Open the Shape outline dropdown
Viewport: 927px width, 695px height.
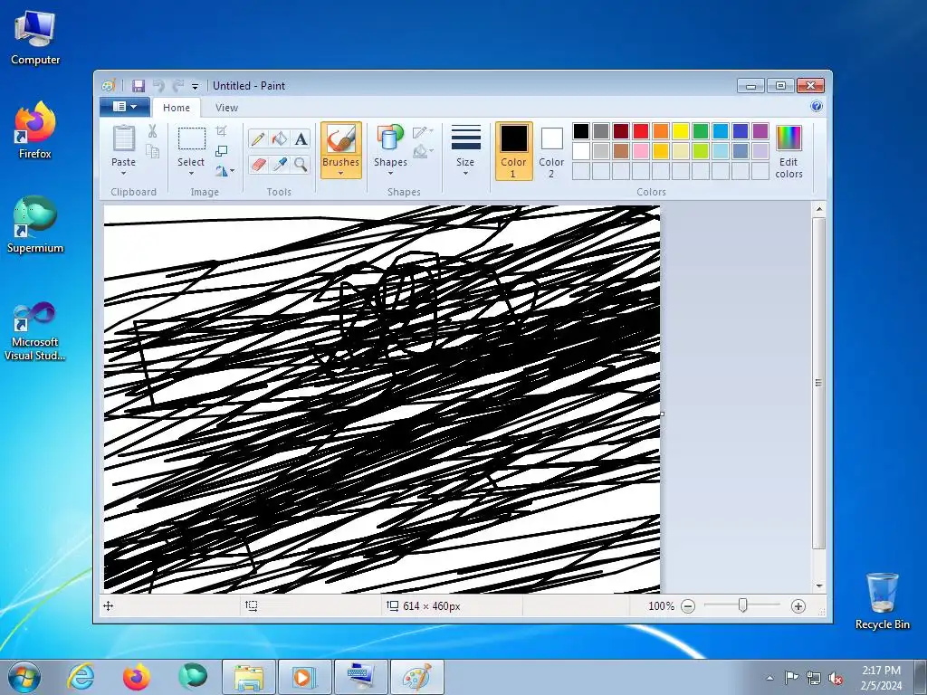tap(423, 131)
